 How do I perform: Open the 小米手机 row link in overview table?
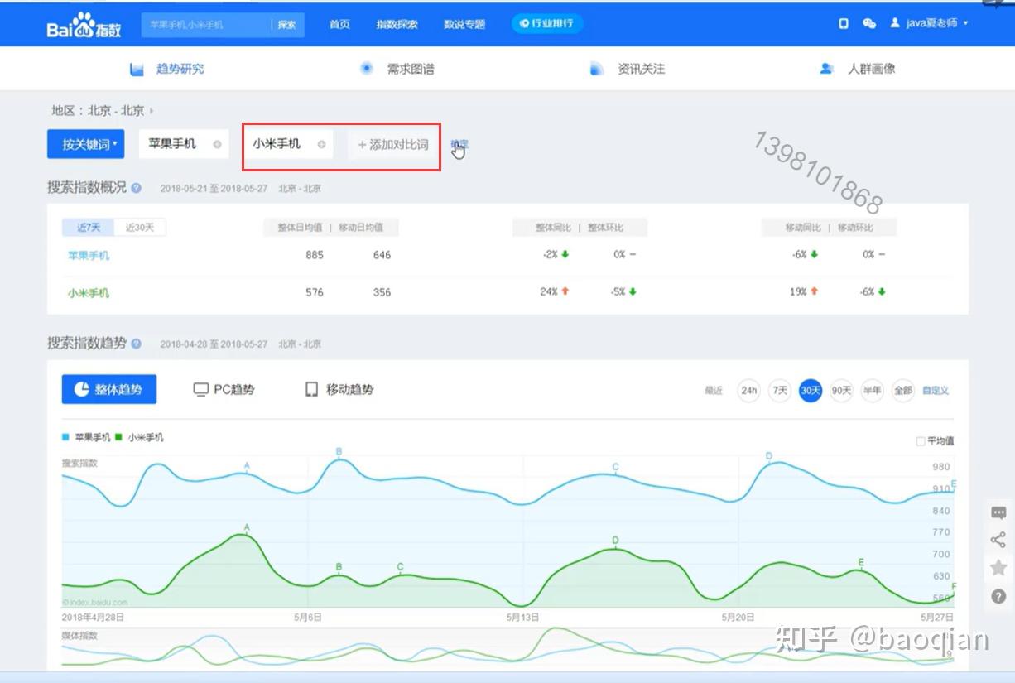89,292
